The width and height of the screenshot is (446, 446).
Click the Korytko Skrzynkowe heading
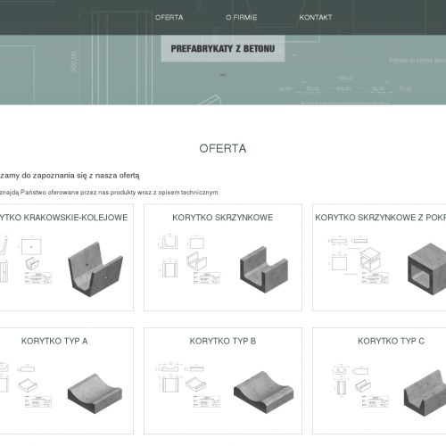(x=223, y=218)
